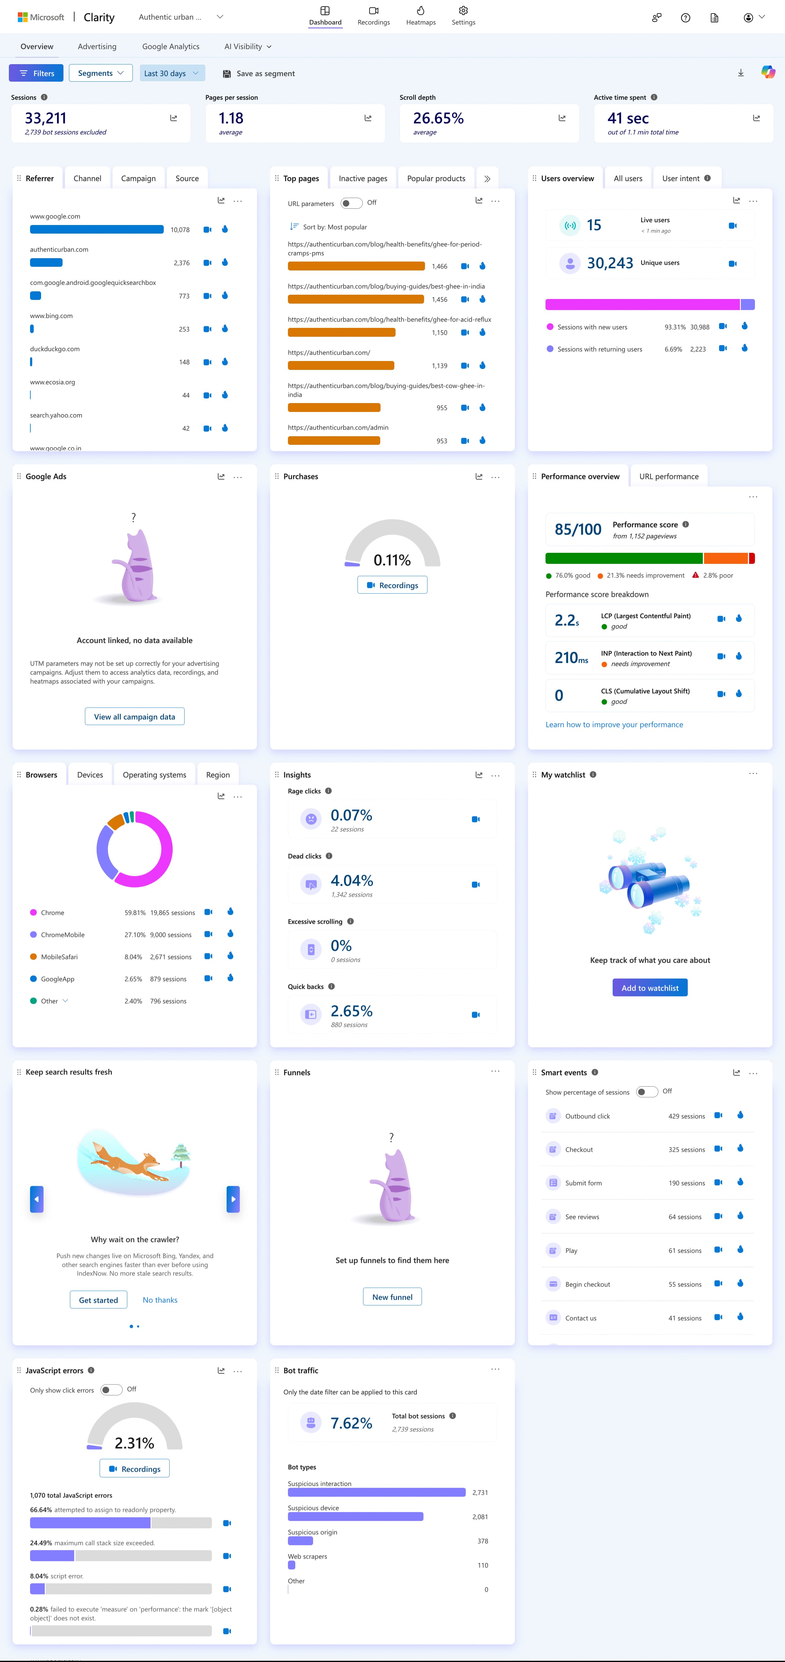Open heatmap for MobileSafari sessions
This screenshot has height=1662, width=785.
230,956
